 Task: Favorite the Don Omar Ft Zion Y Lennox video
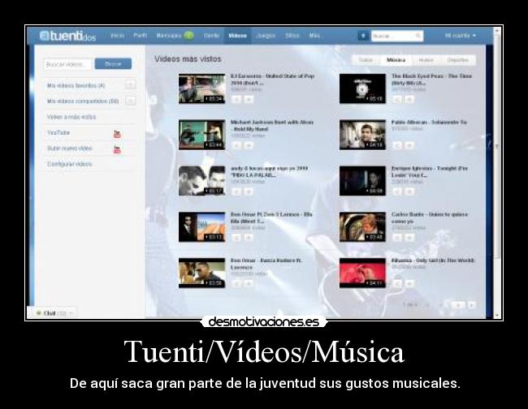tap(249, 238)
